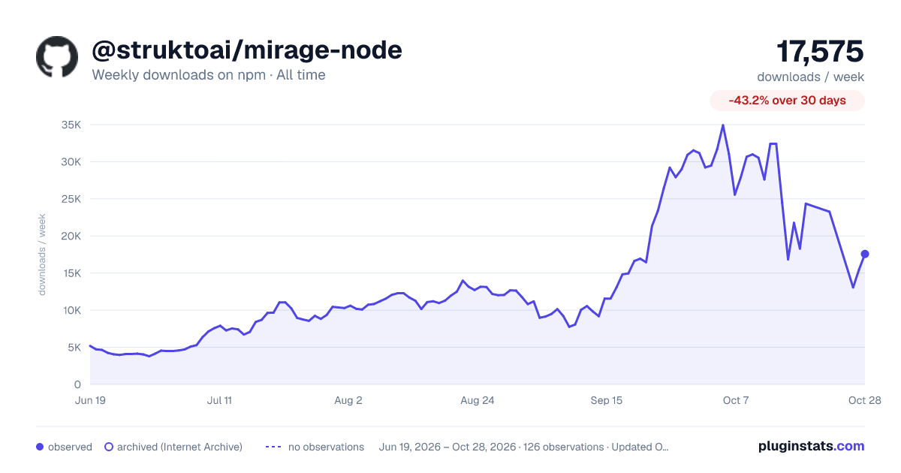Click the rotated 'downloads / week' y-axis title
This screenshot has width=901, height=473.
(x=43, y=255)
